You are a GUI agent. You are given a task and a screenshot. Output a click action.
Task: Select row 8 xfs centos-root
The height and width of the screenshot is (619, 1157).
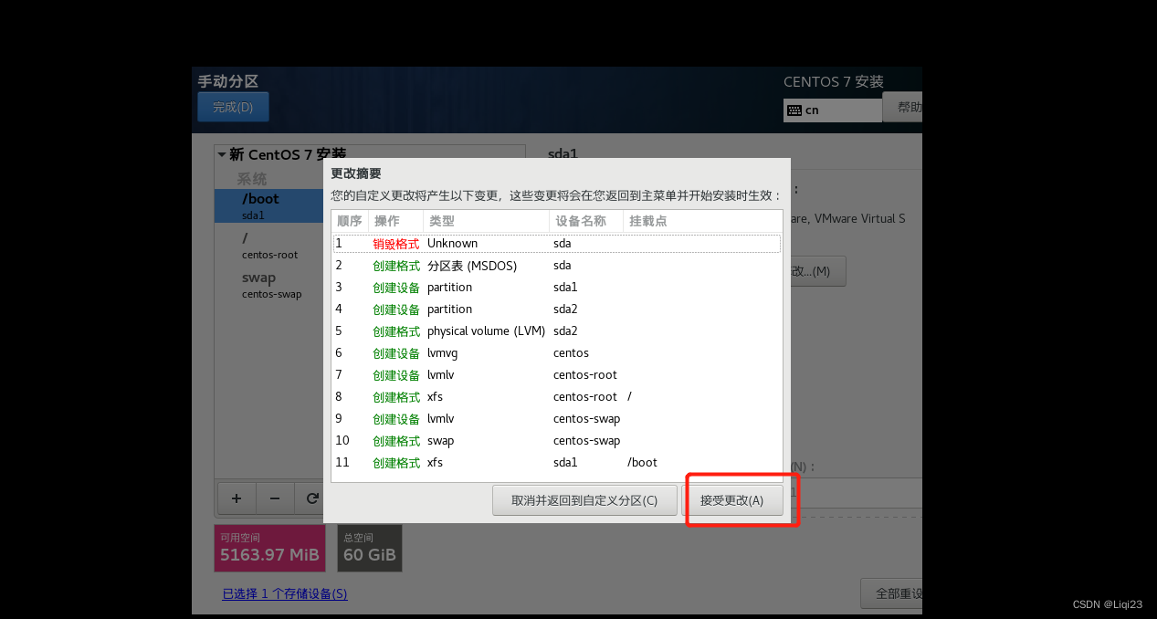[x=557, y=397]
